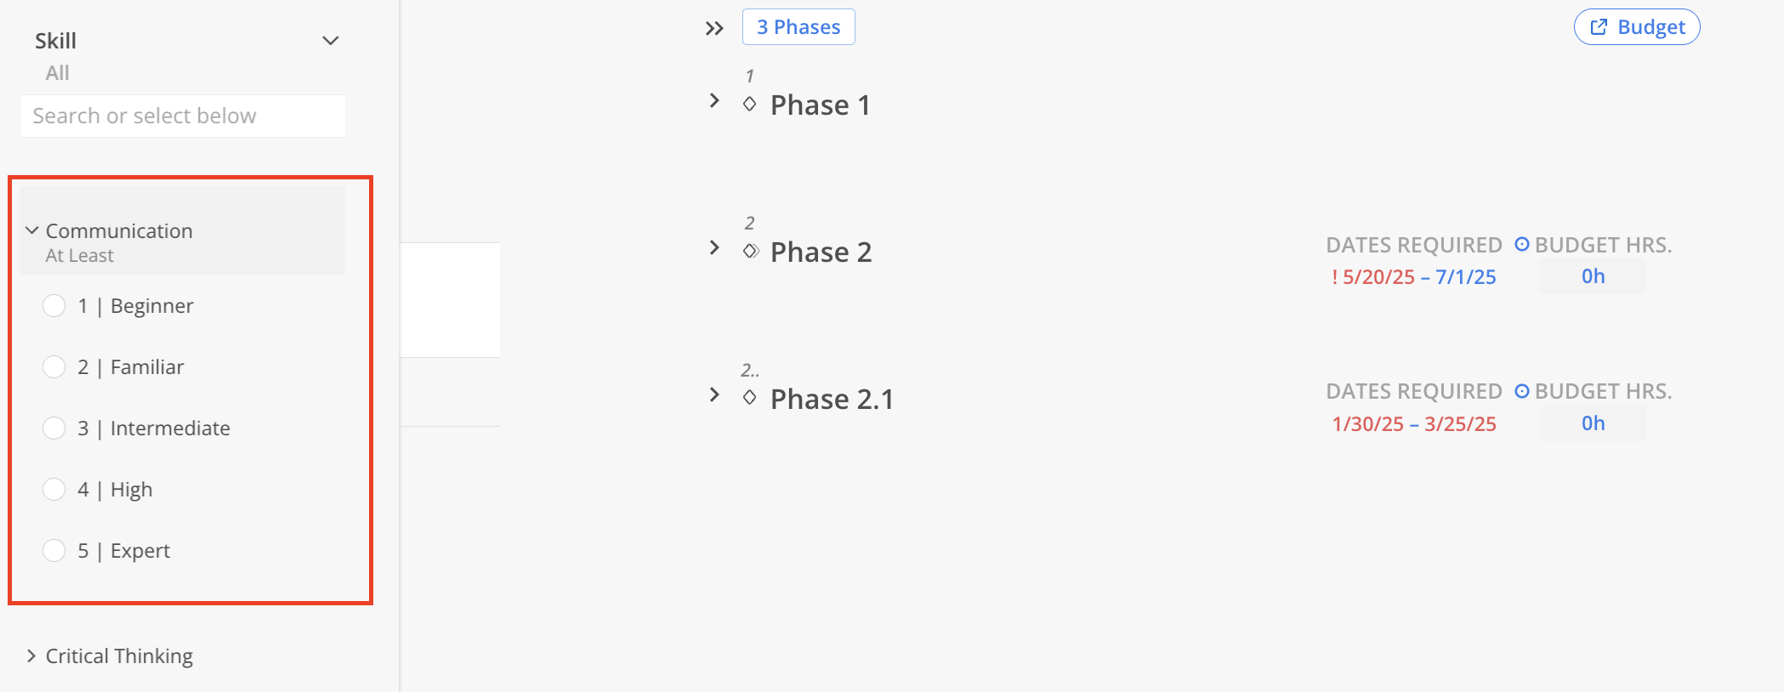
Task: Collapse the Skill filter dropdown arrow
Action: (331, 41)
